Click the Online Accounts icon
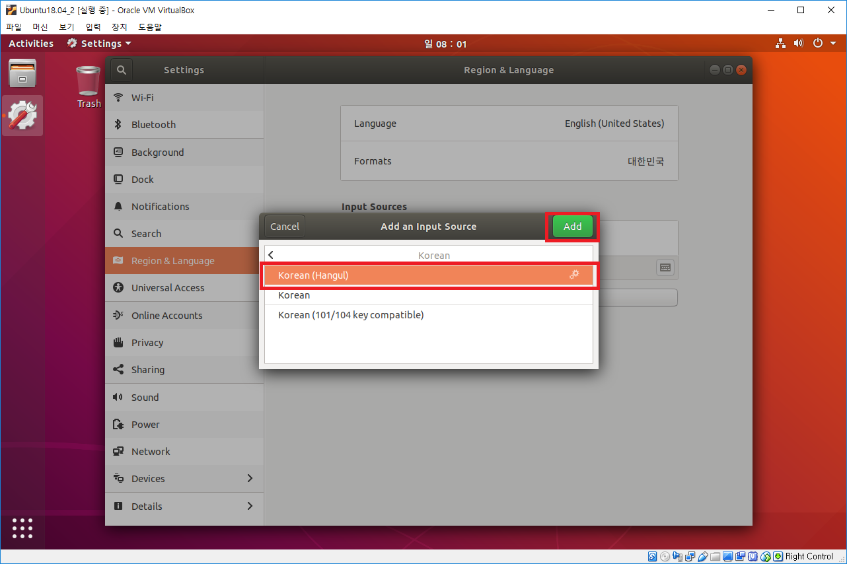Image resolution: width=847 pixels, height=564 pixels. coord(118,315)
